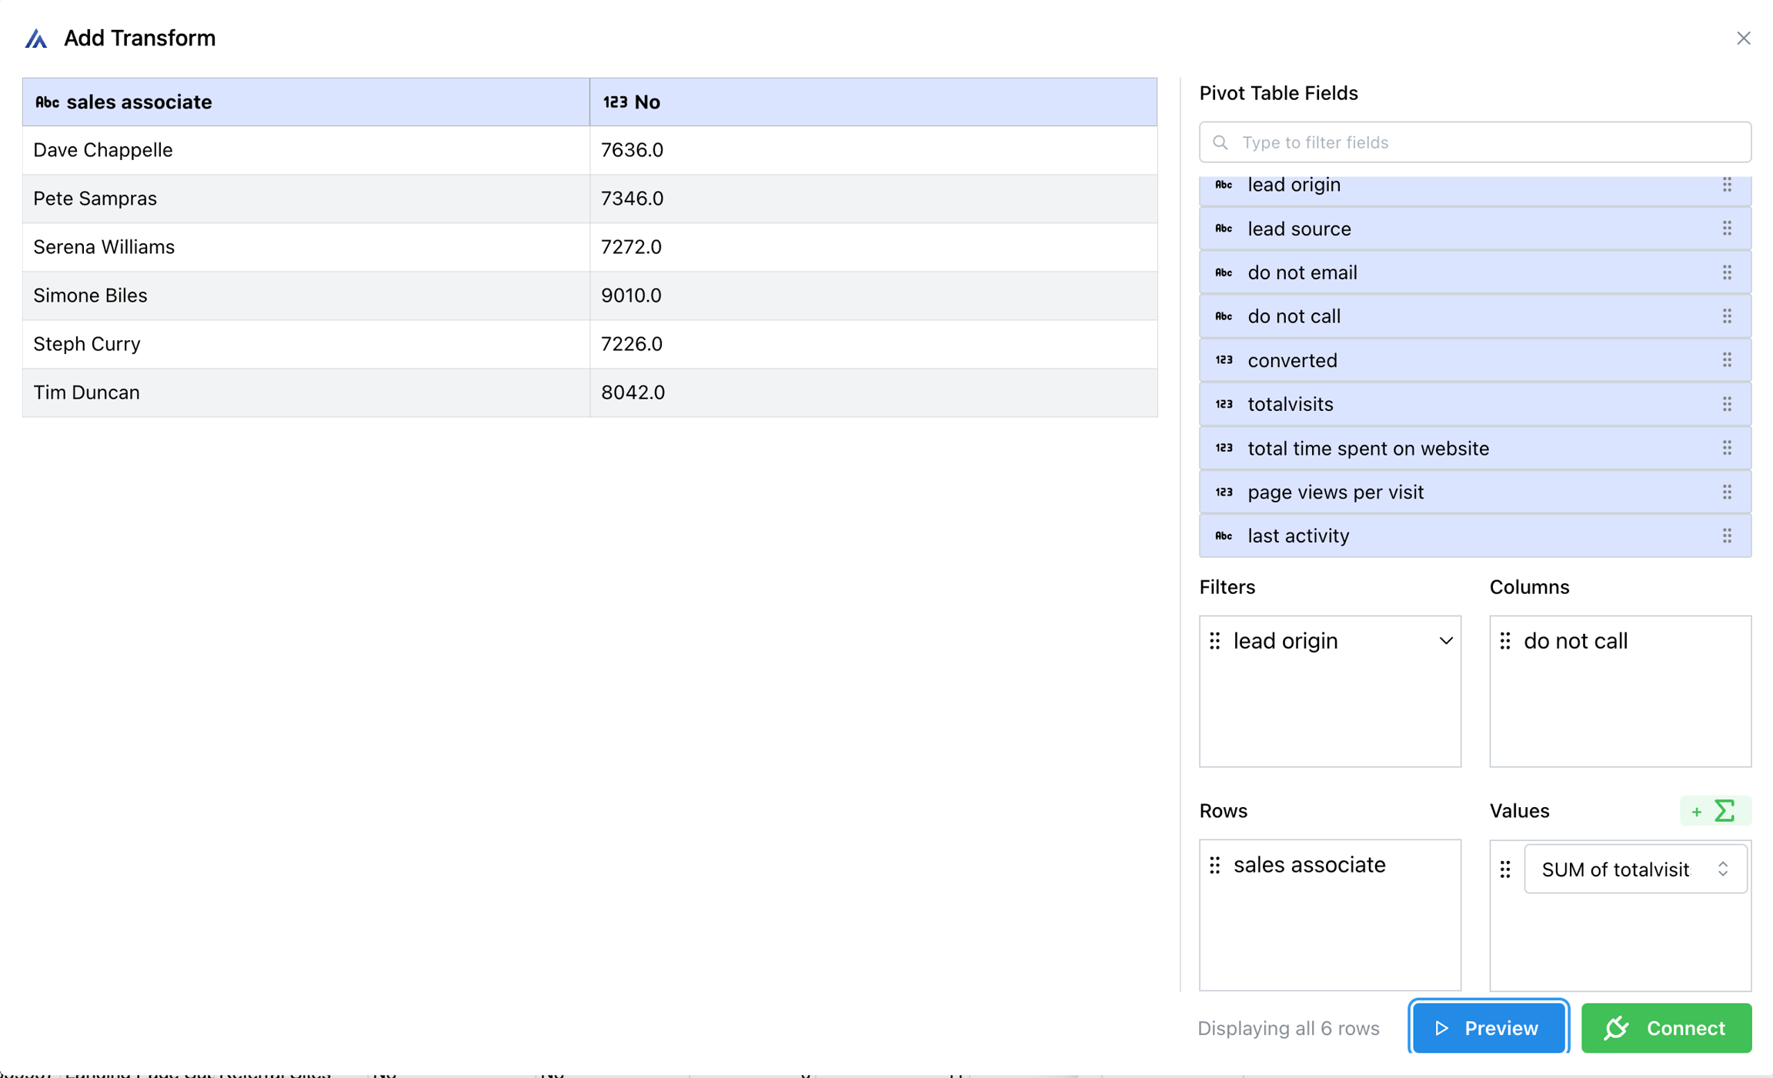Open SUM of totalvisit aggregation selector
Image resolution: width=1773 pixels, height=1078 pixels.
(x=1635, y=869)
